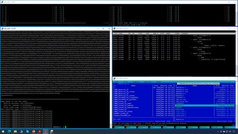Screen dimensions: 238x134
Task: Open the Windows Start menu
Action: coord(3,131)
